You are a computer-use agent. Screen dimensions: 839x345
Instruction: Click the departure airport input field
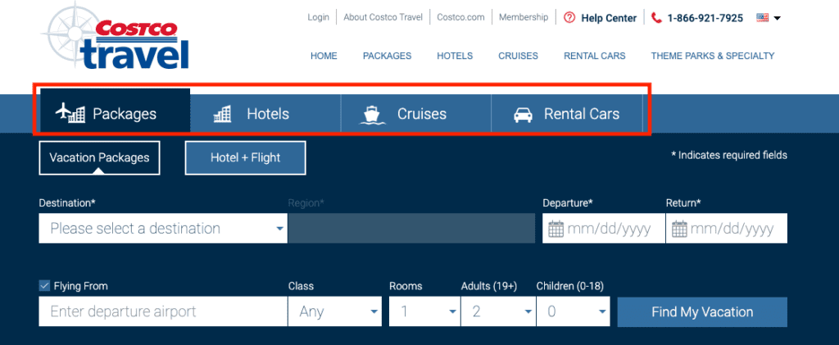point(163,311)
